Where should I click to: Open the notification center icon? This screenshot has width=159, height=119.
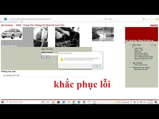(x=156, y=102)
